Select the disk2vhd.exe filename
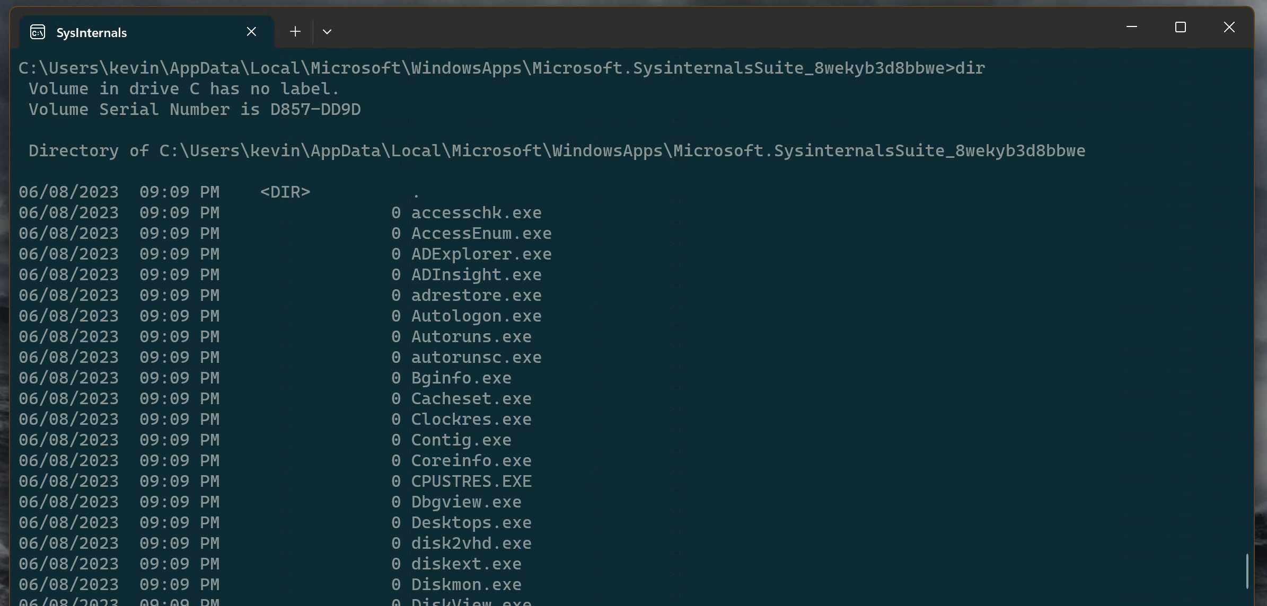 [x=471, y=543]
